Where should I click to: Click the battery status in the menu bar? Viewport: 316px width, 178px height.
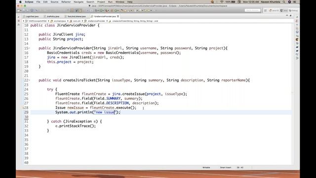pos(231,2)
